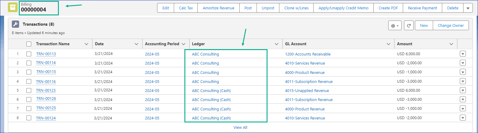Click the Billing record icon
478x133 pixels.
point(12,8)
